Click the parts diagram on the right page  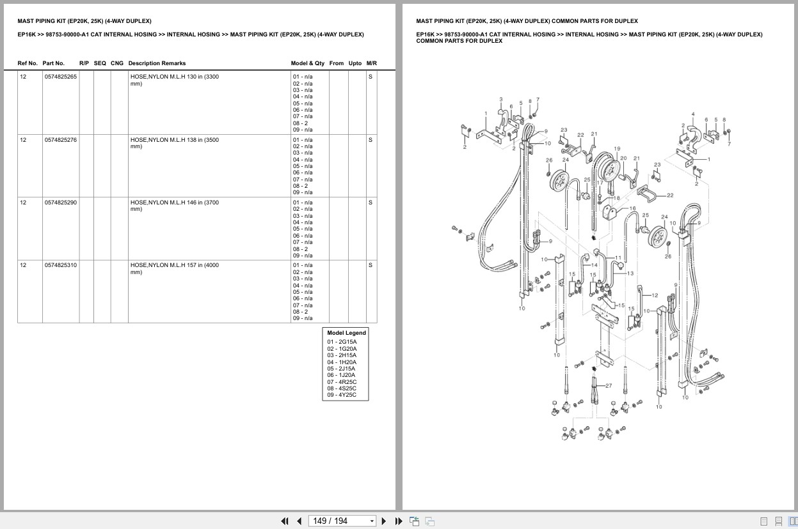click(592, 268)
